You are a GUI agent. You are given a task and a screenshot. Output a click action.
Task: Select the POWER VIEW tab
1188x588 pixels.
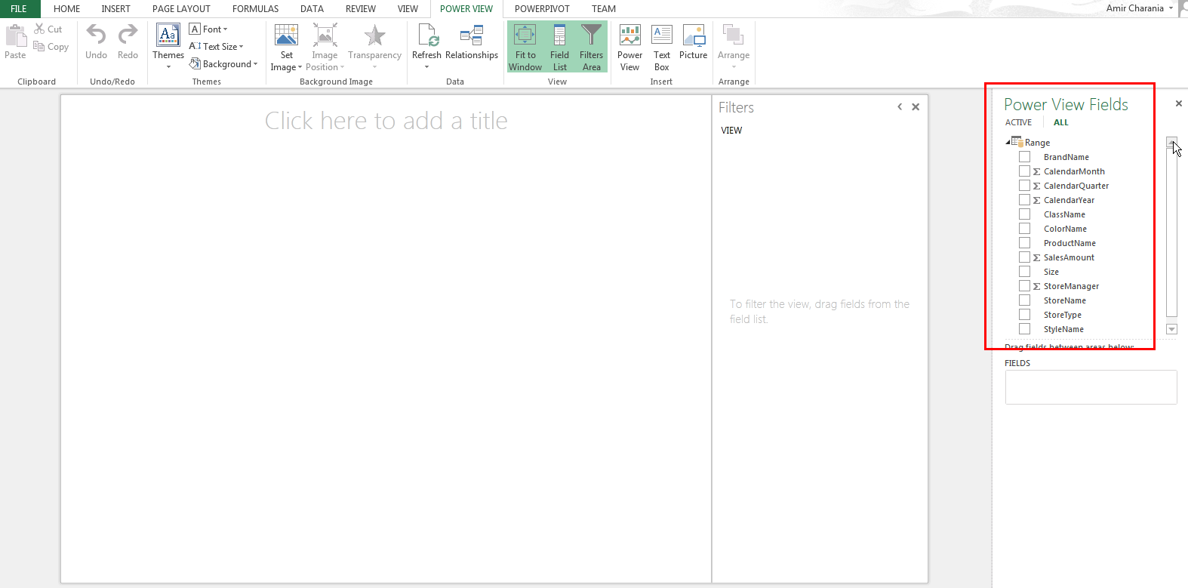(x=466, y=9)
